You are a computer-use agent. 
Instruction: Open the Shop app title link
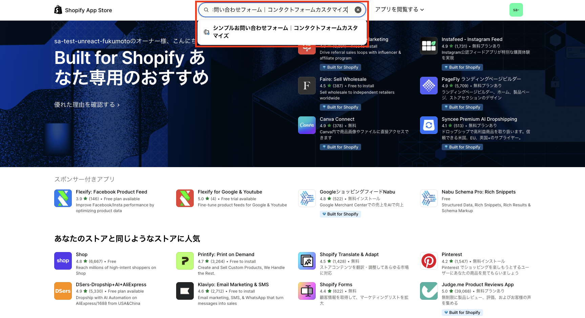tap(82, 254)
